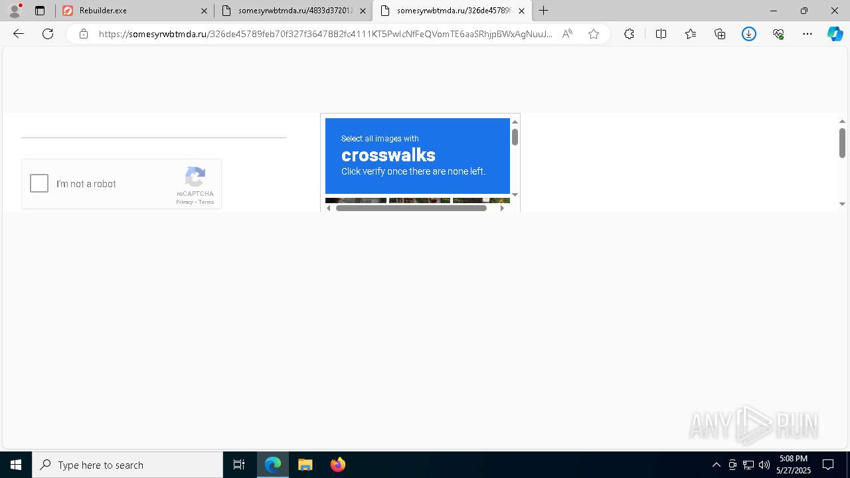Click the taskbar search box
The width and height of the screenshot is (850, 478).
(x=127, y=465)
